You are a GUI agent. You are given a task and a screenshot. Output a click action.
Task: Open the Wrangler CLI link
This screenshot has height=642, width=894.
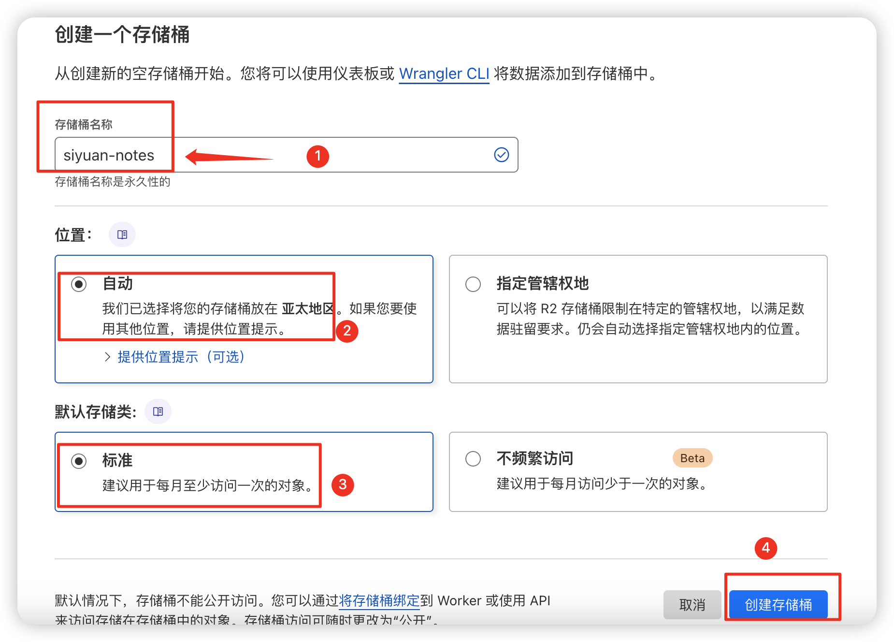[x=444, y=73]
